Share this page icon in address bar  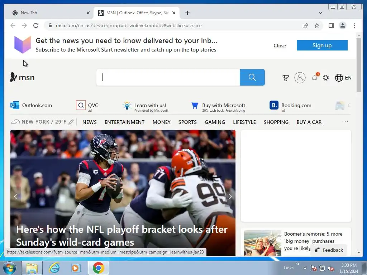click(305, 25)
